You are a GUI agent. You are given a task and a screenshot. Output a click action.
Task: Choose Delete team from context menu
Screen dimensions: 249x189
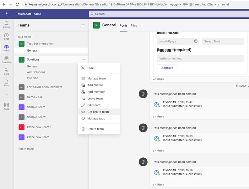click(95, 129)
